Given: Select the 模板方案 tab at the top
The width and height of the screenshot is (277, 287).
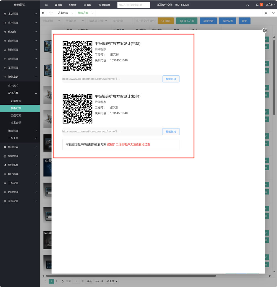Looking at the screenshot, I should coord(83,13).
